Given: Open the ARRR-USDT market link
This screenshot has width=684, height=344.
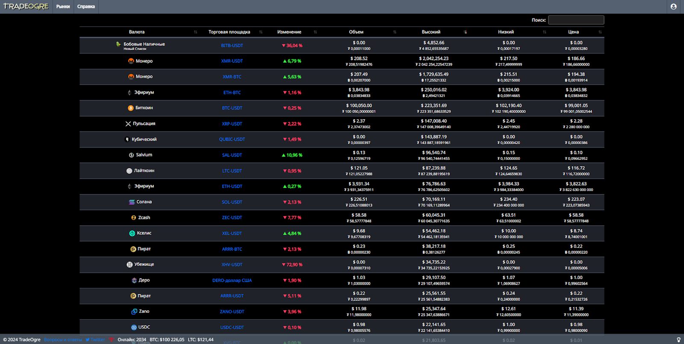Looking at the screenshot, I should pos(232,296).
